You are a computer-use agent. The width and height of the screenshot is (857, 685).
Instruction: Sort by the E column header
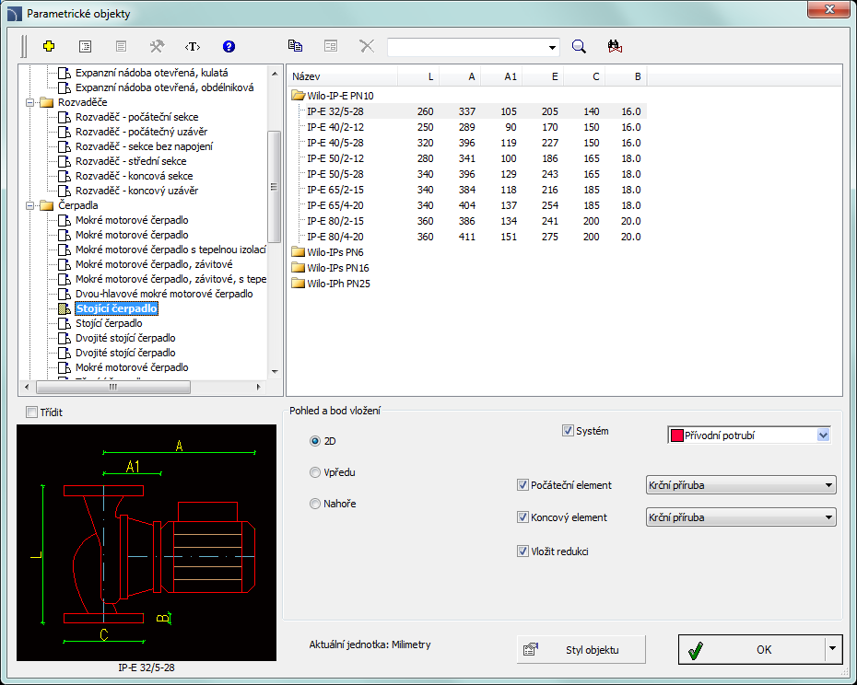(x=543, y=76)
